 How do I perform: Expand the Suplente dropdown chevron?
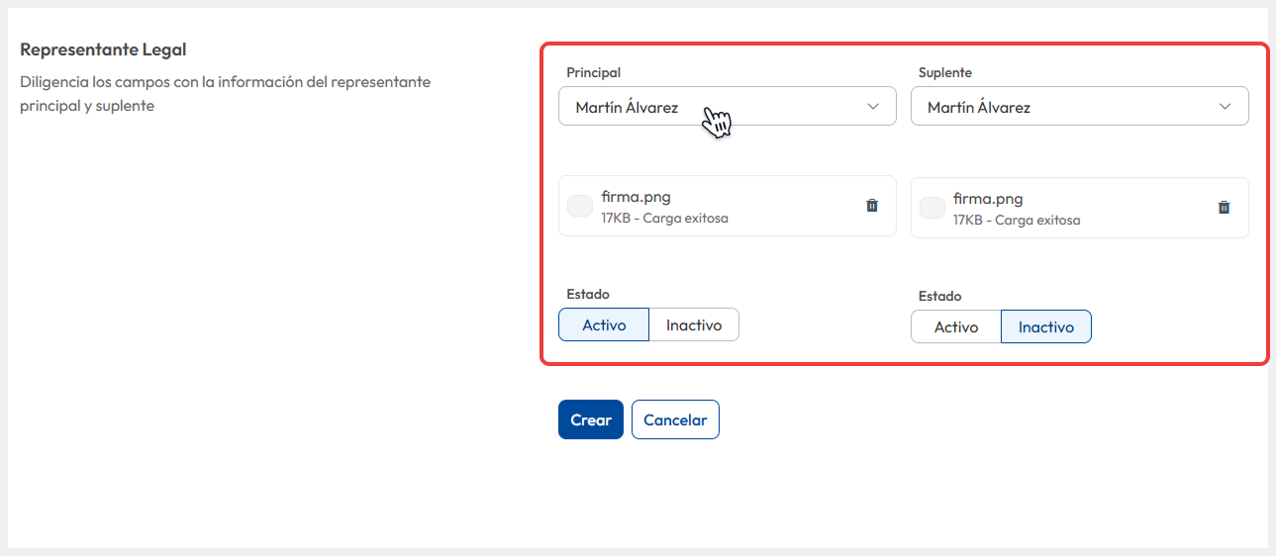pos(1226,107)
